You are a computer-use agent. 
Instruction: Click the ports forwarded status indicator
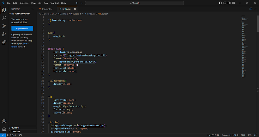coord(21,135)
